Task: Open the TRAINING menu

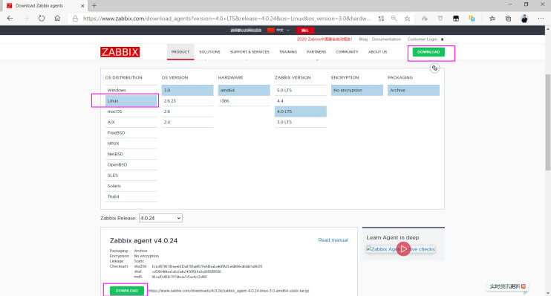Action: tap(288, 52)
